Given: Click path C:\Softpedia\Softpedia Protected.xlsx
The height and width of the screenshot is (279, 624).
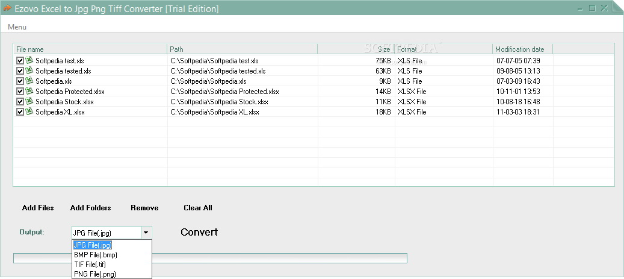Looking at the screenshot, I should pos(225,92).
